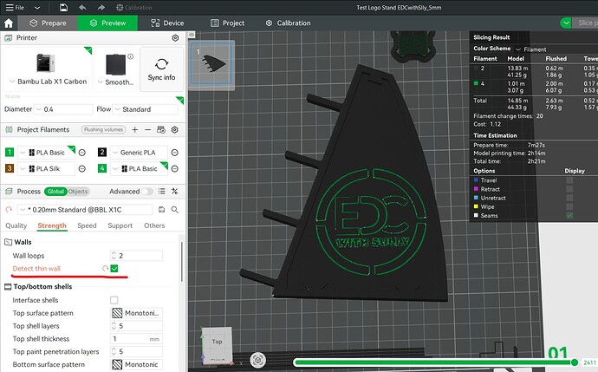This screenshot has width=598, height=372.
Task: Open the Support settings tab
Action: pos(120,225)
